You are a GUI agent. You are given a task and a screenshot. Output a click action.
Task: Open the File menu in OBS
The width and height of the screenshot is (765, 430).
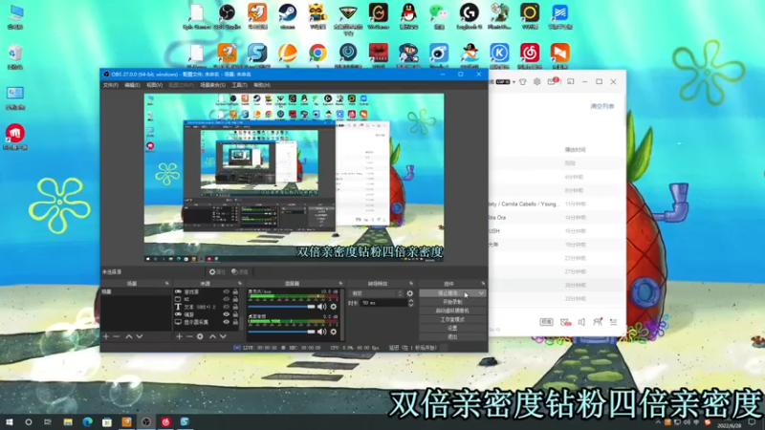click(110, 85)
